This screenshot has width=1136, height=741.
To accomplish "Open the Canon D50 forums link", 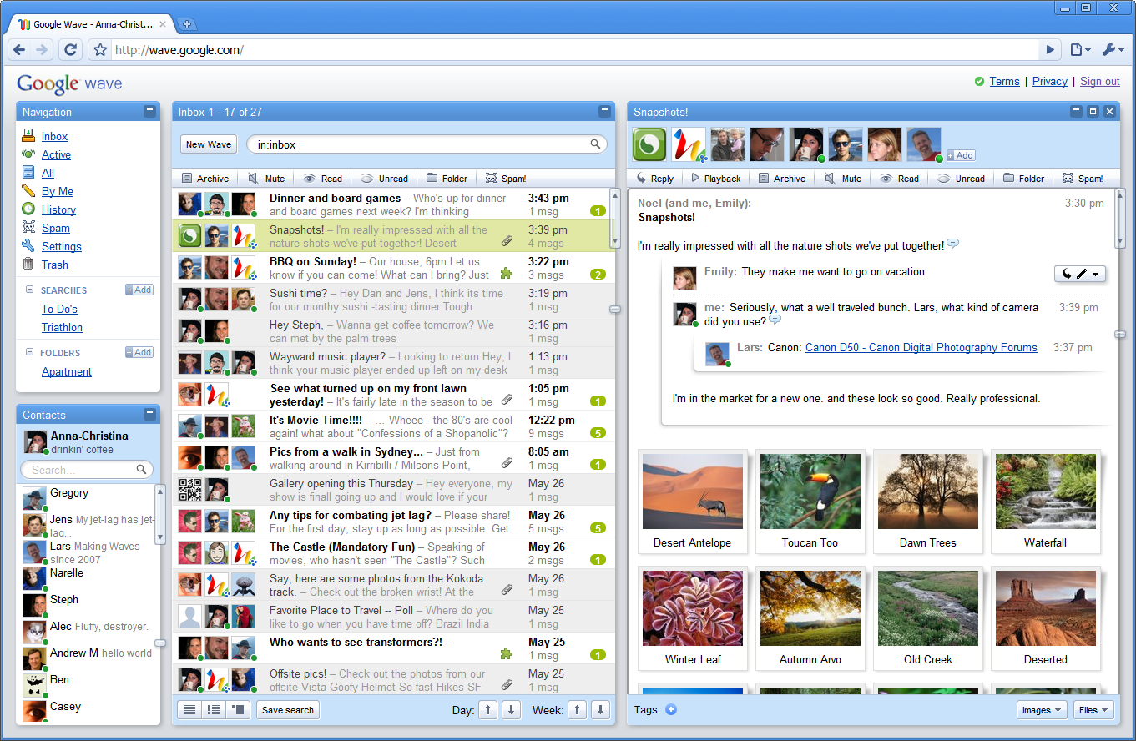I will click(921, 347).
